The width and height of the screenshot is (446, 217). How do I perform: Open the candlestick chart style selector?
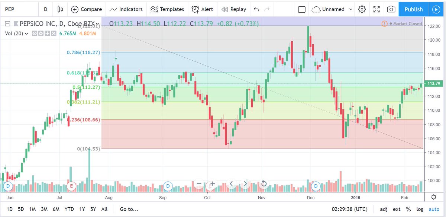[61, 9]
